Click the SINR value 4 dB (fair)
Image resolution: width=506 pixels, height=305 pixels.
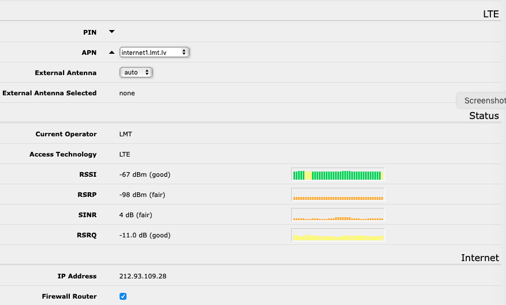[136, 215]
